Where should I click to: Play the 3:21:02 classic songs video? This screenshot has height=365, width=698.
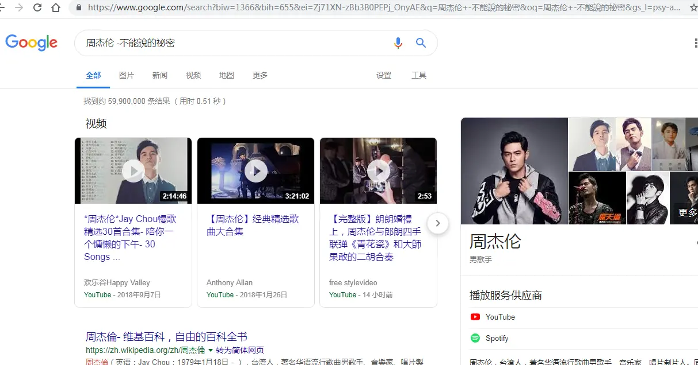pyautogui.click(x=256, y=170)
